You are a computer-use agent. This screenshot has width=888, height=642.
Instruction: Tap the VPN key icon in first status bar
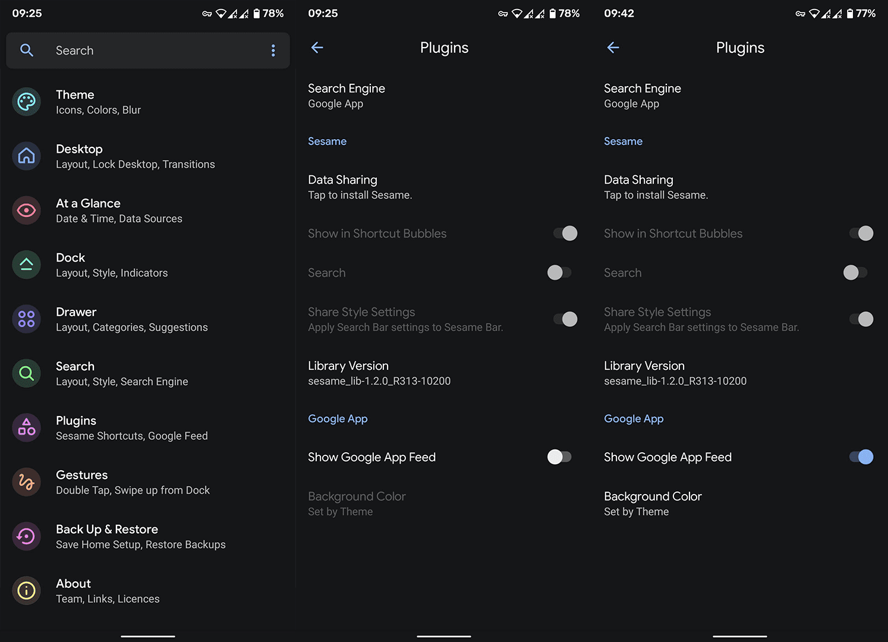tap(207, 14)
